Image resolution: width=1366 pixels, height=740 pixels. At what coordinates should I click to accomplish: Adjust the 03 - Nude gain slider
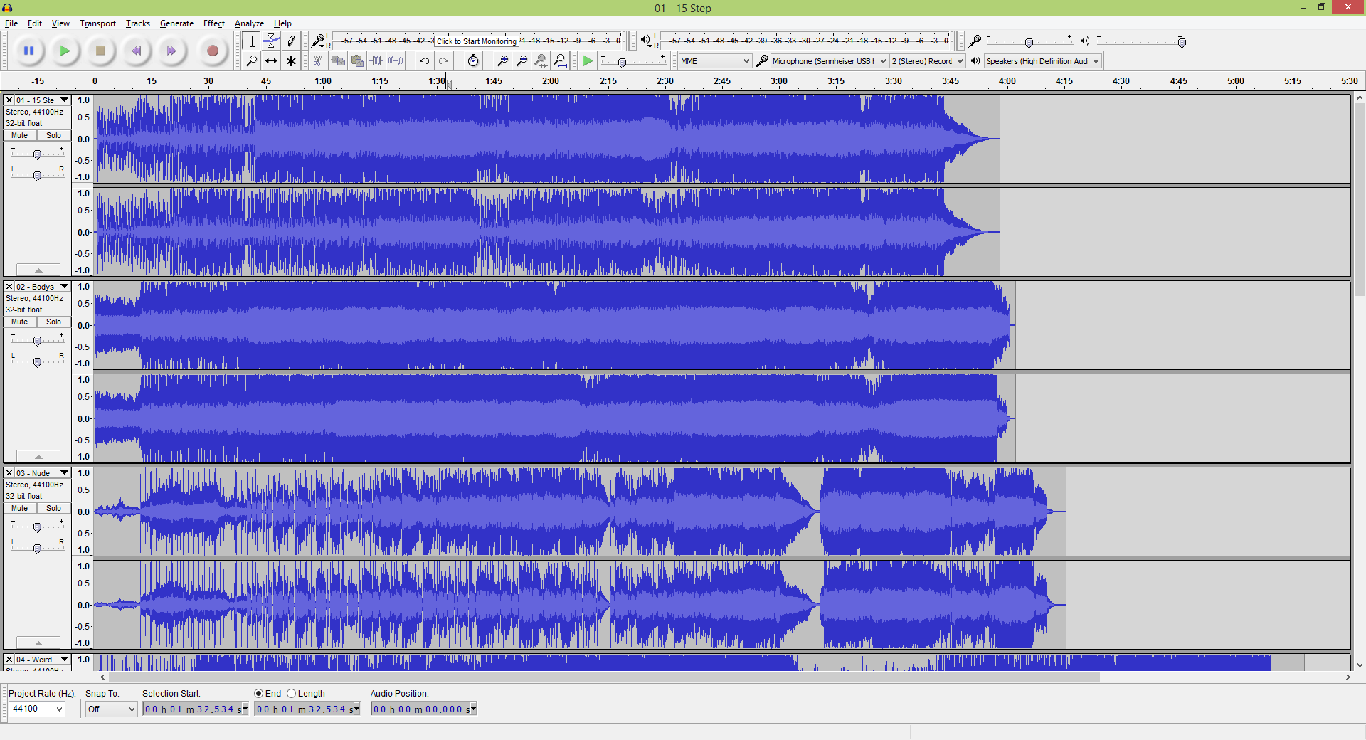[37, 527]
